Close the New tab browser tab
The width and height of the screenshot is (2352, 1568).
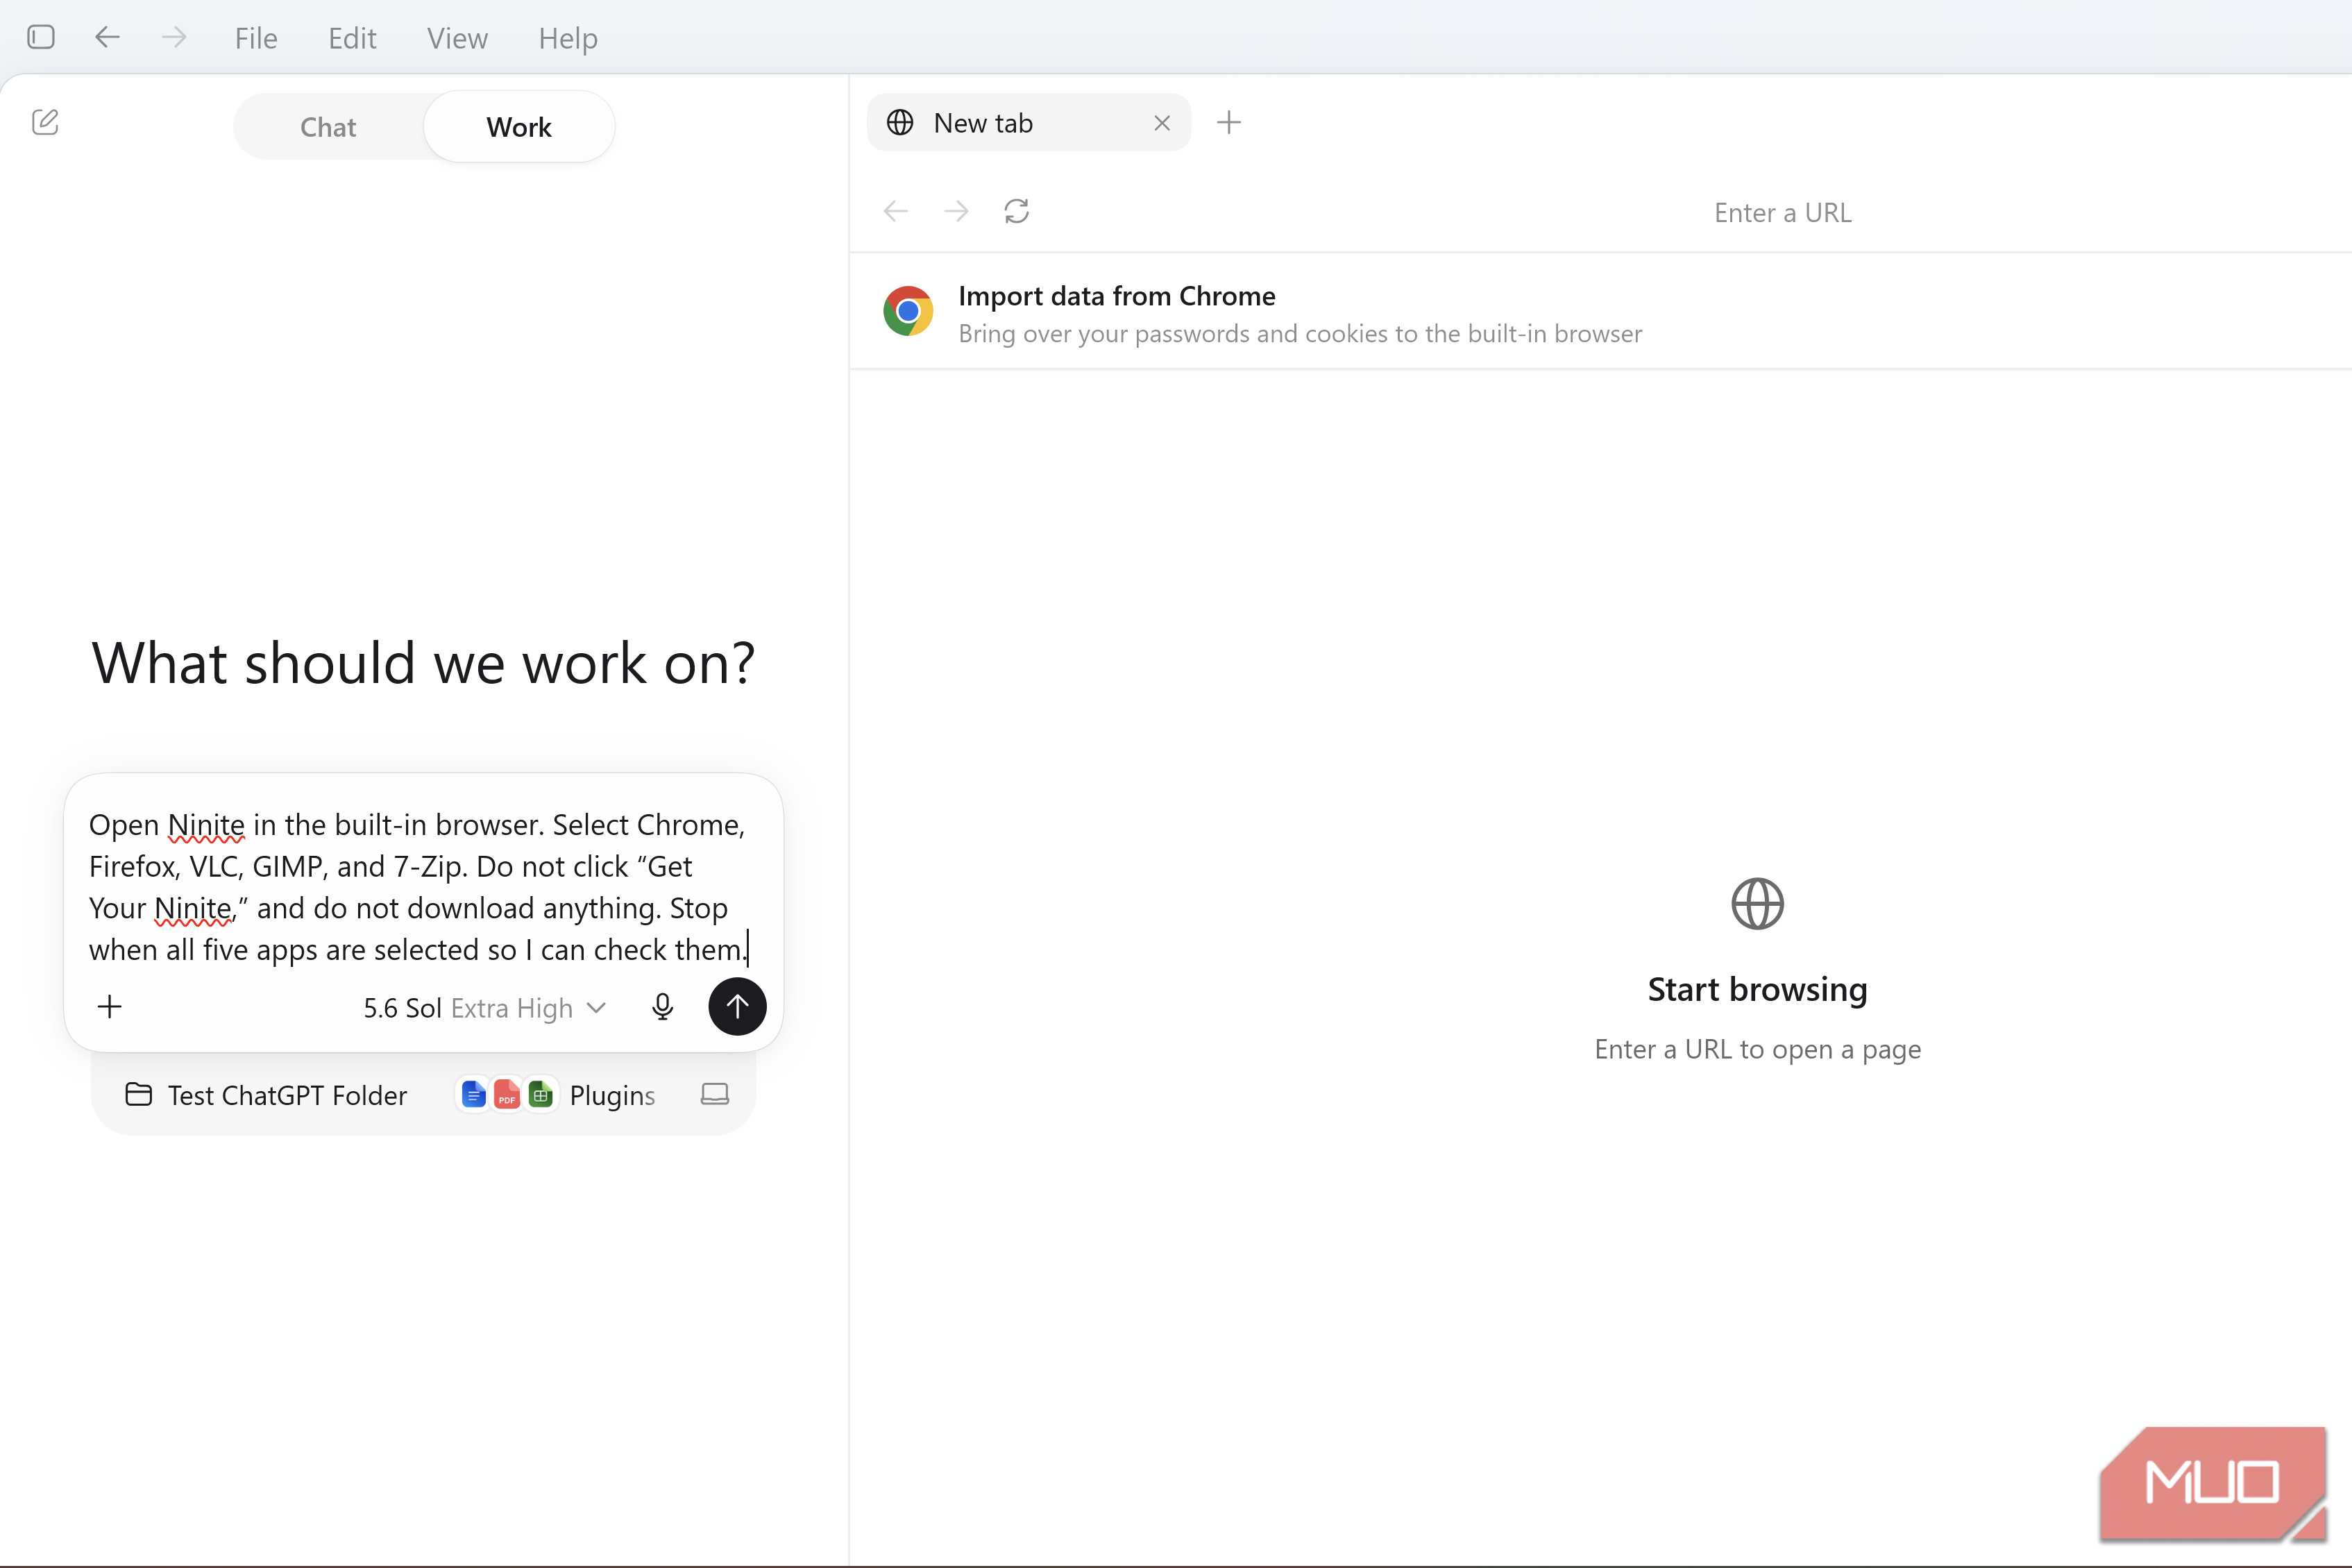coord(1162,123)
